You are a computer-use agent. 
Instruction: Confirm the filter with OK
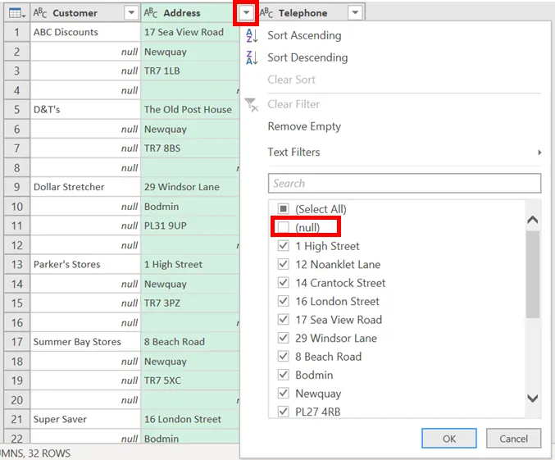click(x=449, y=439)
